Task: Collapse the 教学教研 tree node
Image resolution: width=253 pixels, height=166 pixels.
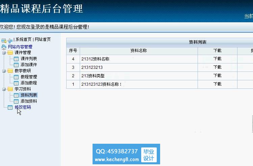Action: pyautogui.click(x=4, y=71)
